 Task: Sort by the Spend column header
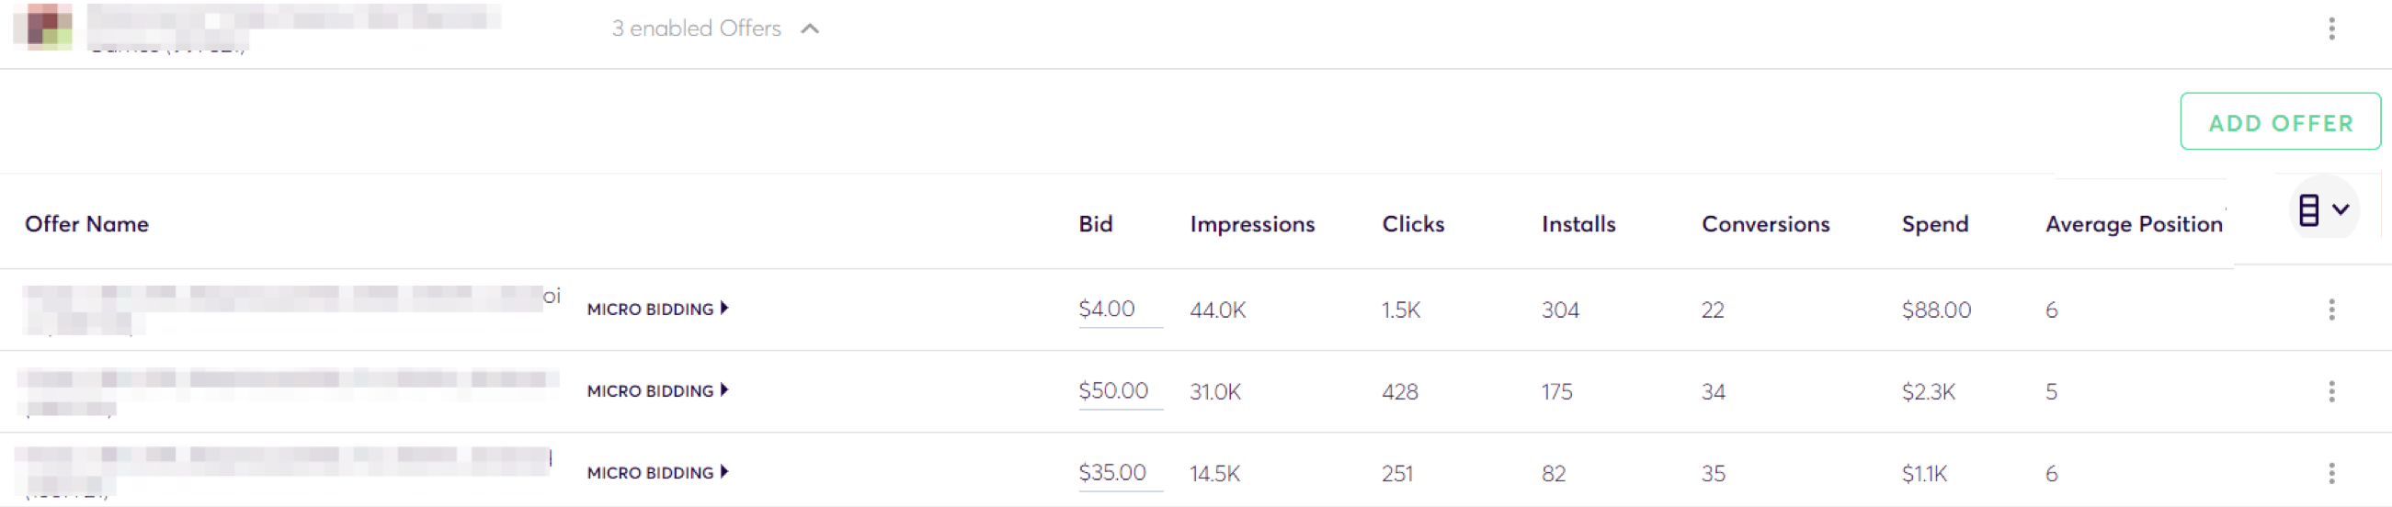click(1934, 225)
